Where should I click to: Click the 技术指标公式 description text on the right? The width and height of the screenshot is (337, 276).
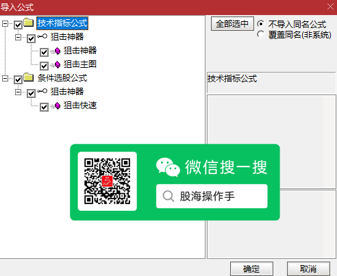(x=232, y=79)
